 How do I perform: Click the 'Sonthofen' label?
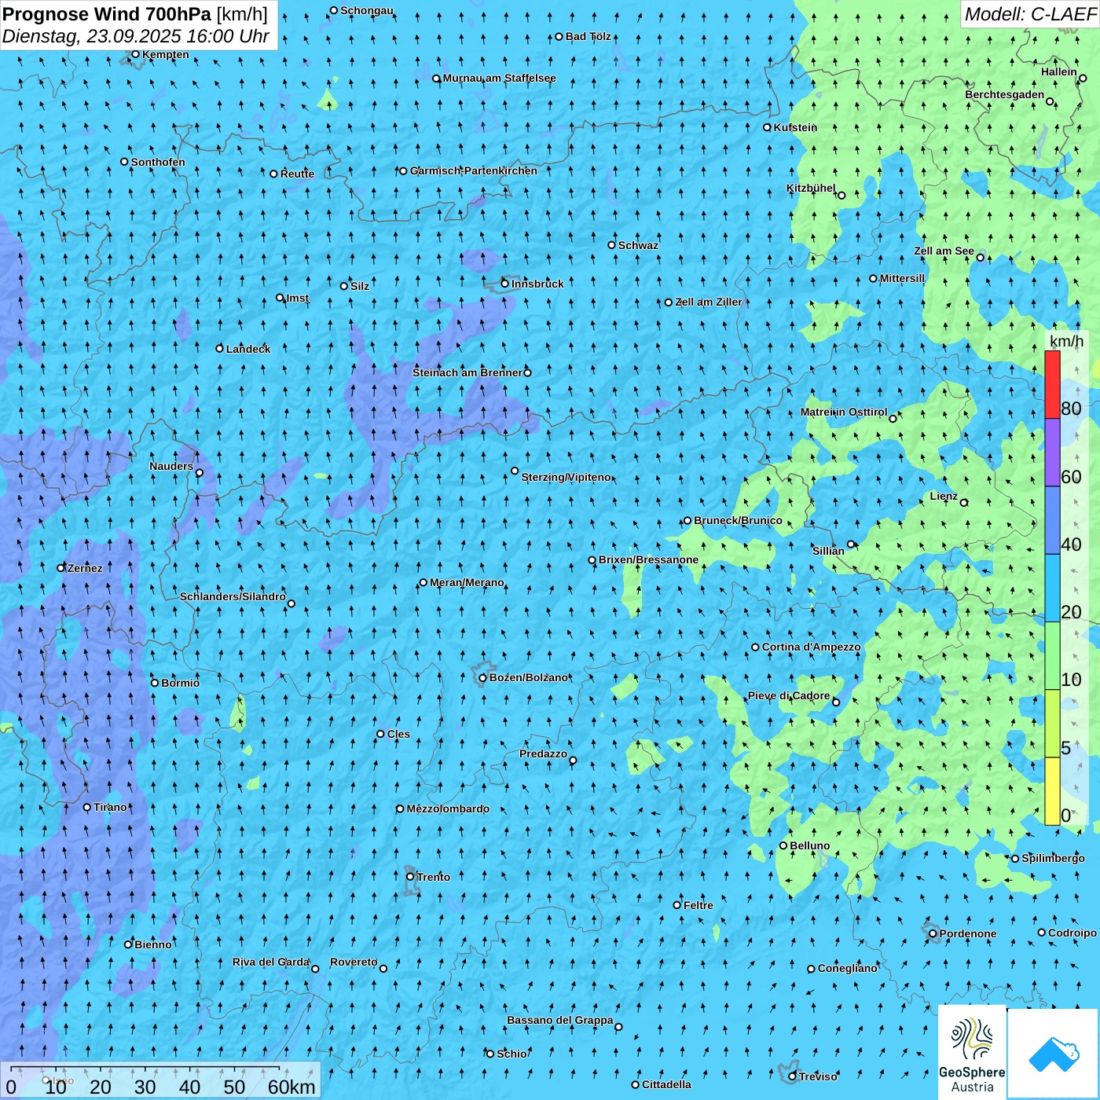click(x=158, y=162)
